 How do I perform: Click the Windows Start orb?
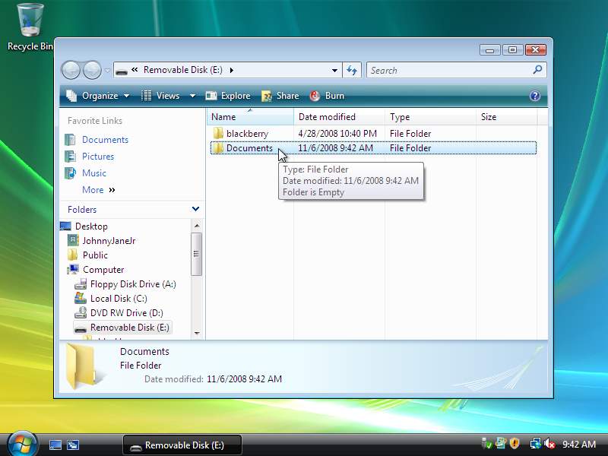[x=22, y=443]
